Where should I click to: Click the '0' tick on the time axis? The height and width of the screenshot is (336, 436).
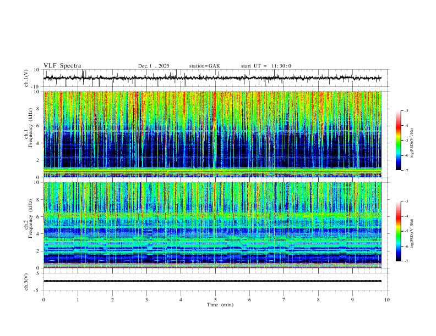pos(43,300)
